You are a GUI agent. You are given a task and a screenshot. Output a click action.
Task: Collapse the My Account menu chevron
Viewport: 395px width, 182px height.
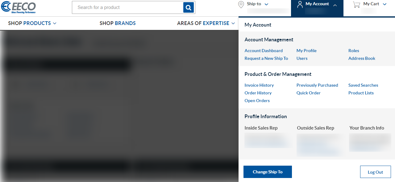coord(335,5)
